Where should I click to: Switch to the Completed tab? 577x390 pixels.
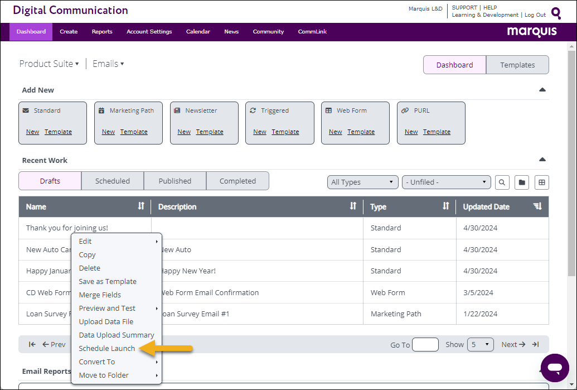click(237, 181)
